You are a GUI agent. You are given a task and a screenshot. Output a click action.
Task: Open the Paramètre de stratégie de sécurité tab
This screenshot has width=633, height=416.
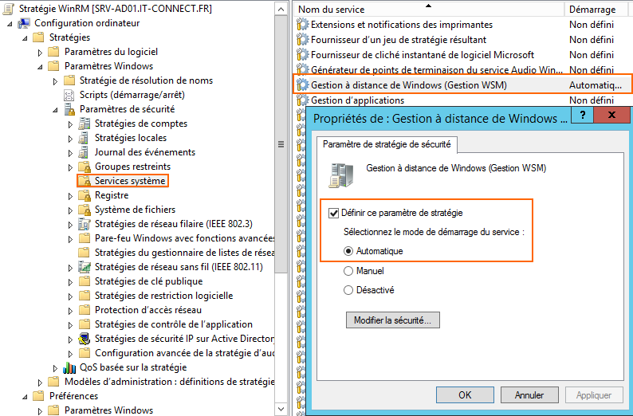click(387, 144)
